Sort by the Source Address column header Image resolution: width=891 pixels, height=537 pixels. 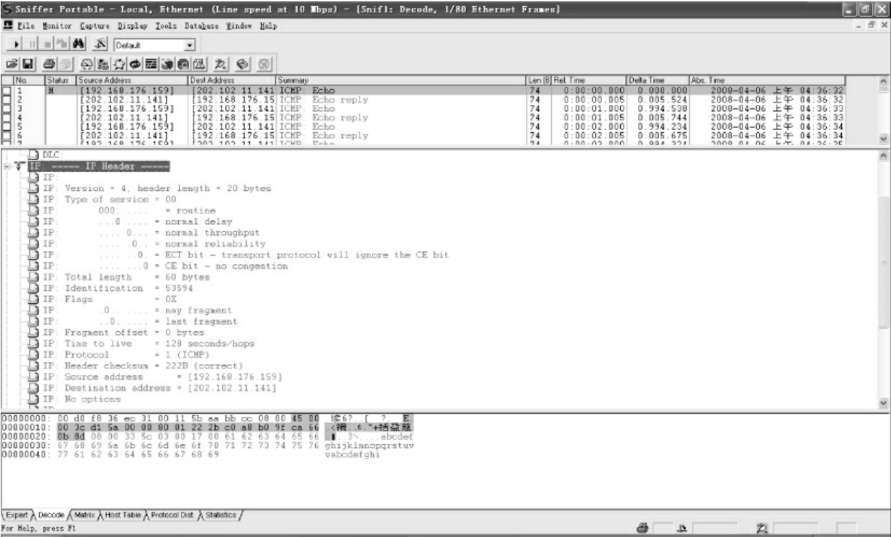pos(131,81)
